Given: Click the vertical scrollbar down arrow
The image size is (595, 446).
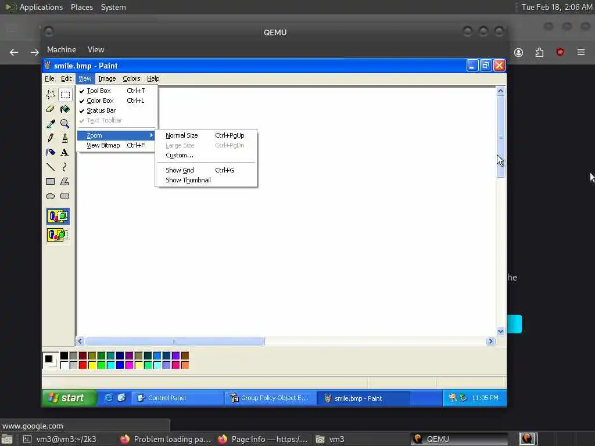Looking at the screenshot, I should click(x=500, y=332).
